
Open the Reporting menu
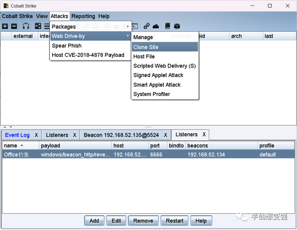coord(83,16)
